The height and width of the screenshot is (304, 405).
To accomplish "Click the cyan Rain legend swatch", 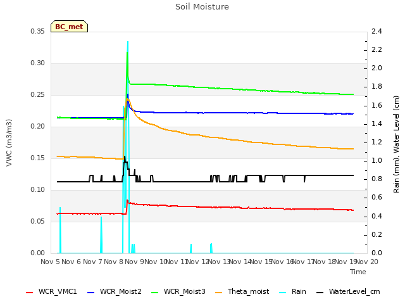I will tap(283, 293).
